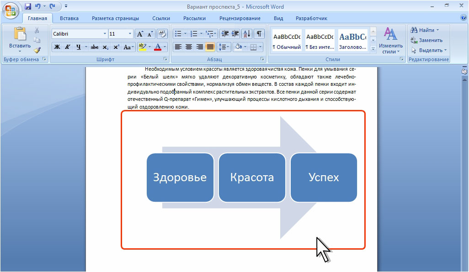Sort text with A-Z sort icon
469x272 pixels.
(x=247, y=34)
